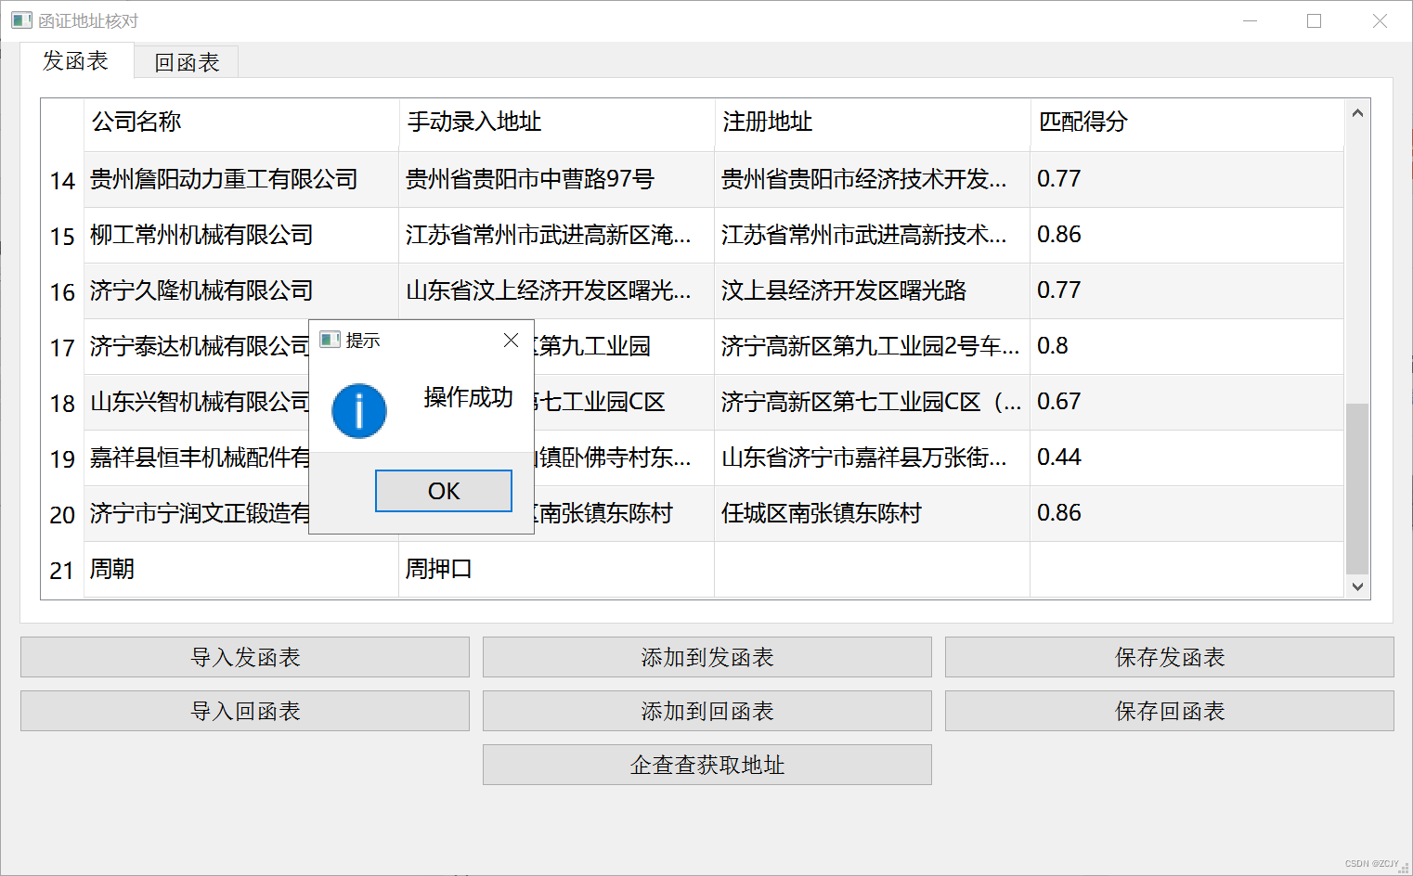
Task: Select cell 济宁泰达机械有限公司
Action: coord(197,347)
